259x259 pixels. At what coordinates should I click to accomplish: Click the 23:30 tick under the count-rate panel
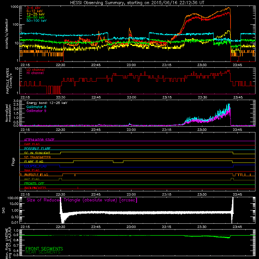[x=202, y=65]
